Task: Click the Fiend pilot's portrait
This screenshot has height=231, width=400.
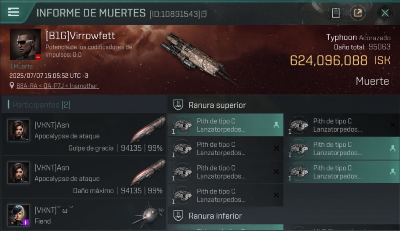Action: coord(18,215)
